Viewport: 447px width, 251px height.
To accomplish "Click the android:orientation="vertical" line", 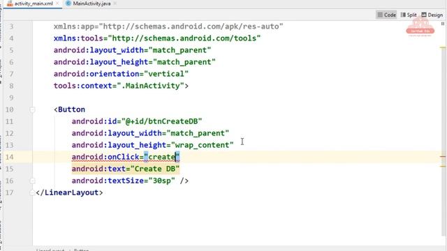I will (x=121, y=74).
